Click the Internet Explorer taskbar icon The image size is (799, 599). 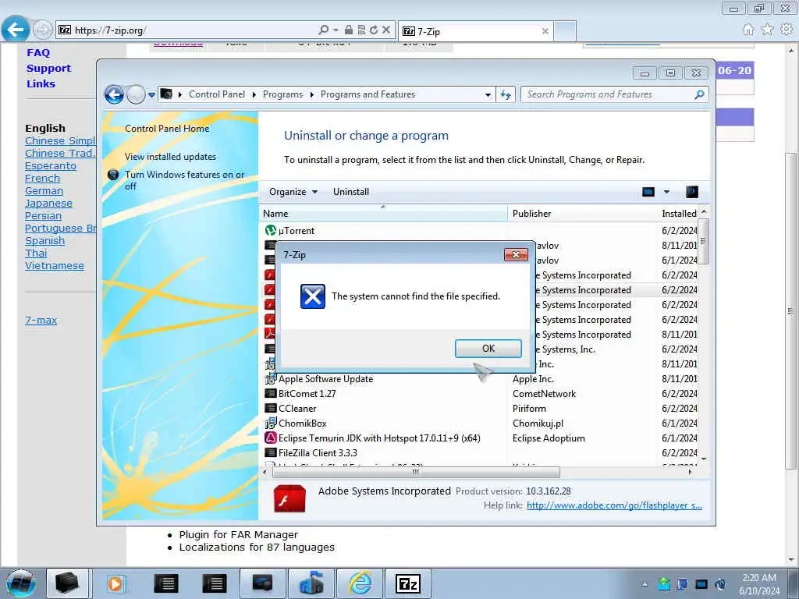[x=360, y=583]
